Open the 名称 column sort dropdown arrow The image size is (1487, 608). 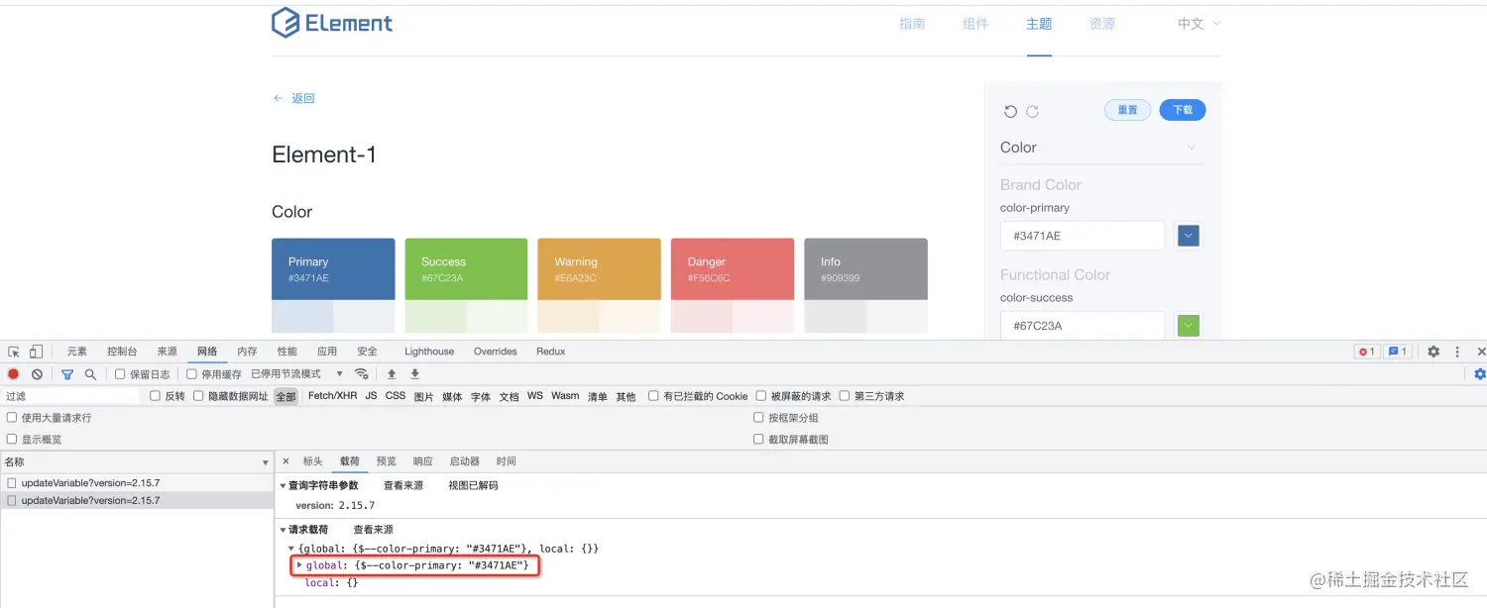pos(265,462)
